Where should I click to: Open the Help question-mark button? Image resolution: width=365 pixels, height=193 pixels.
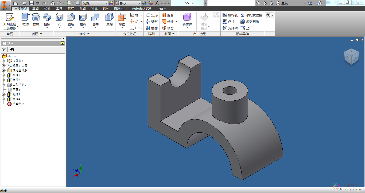click(319, 3)
